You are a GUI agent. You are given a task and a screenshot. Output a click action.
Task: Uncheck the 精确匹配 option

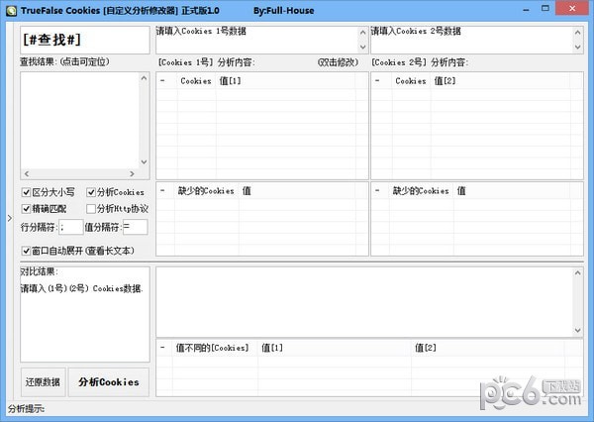tap(27, 209)
